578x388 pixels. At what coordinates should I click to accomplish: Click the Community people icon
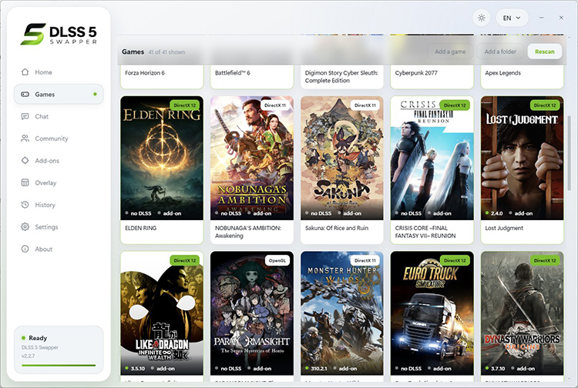click(25, 139)
